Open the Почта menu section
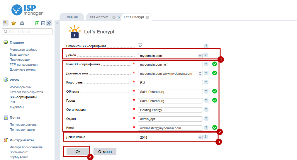This screenshot has width=297, height=160. pyautogui.click(x=15, y=118)
